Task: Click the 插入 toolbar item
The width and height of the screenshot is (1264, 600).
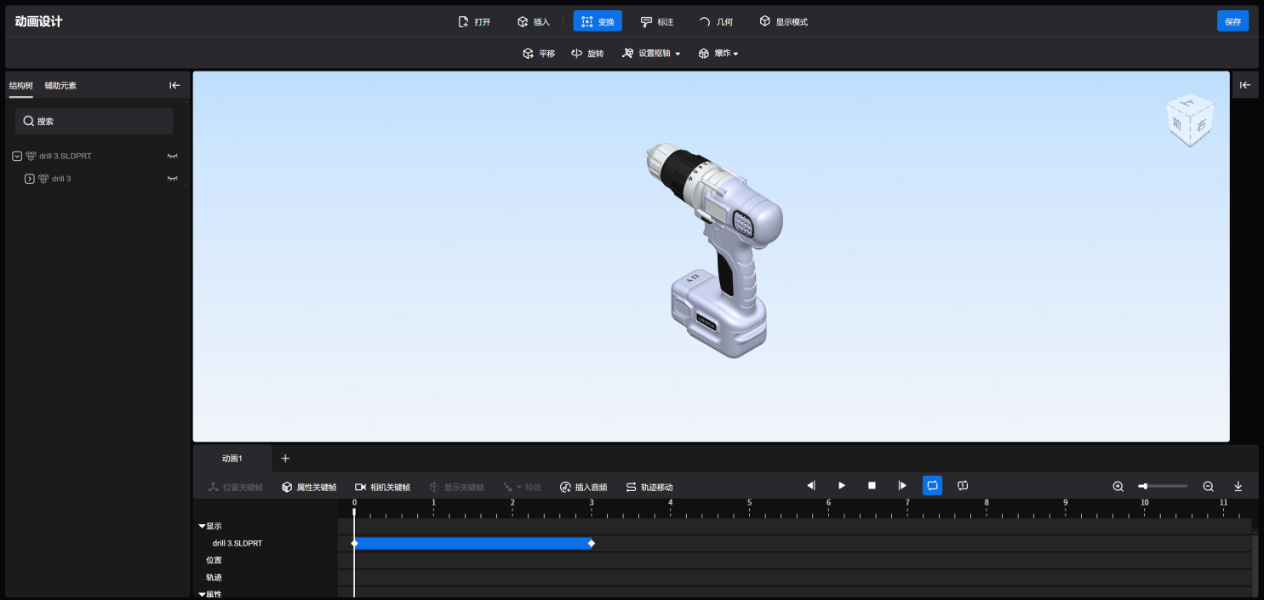Action: [x=534, y=21]
